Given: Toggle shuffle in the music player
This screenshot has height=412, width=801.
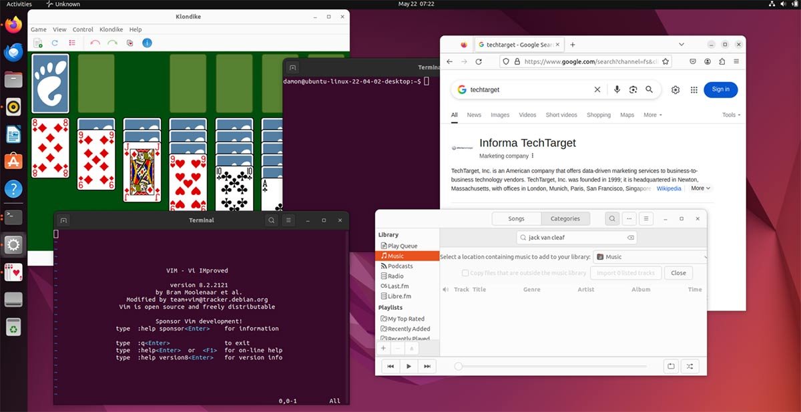Looking at the screenshot, I should tap(690, 366).
